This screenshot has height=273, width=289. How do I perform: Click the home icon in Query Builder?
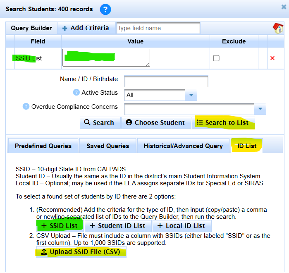(278, 28)
